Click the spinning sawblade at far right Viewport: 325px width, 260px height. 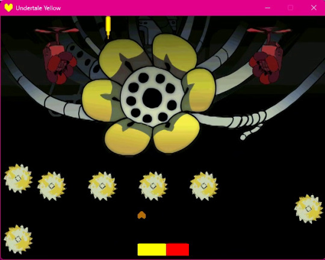[x=308, y=209]
